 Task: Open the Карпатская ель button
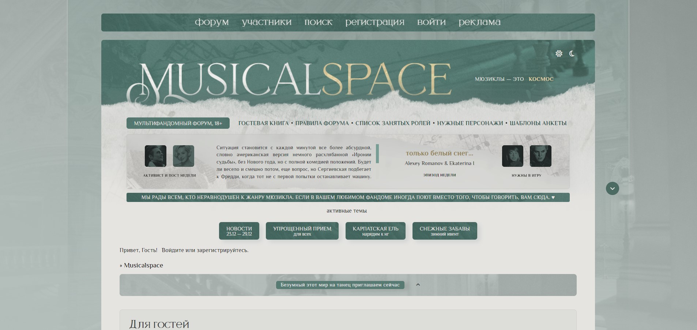pos(376,231)
